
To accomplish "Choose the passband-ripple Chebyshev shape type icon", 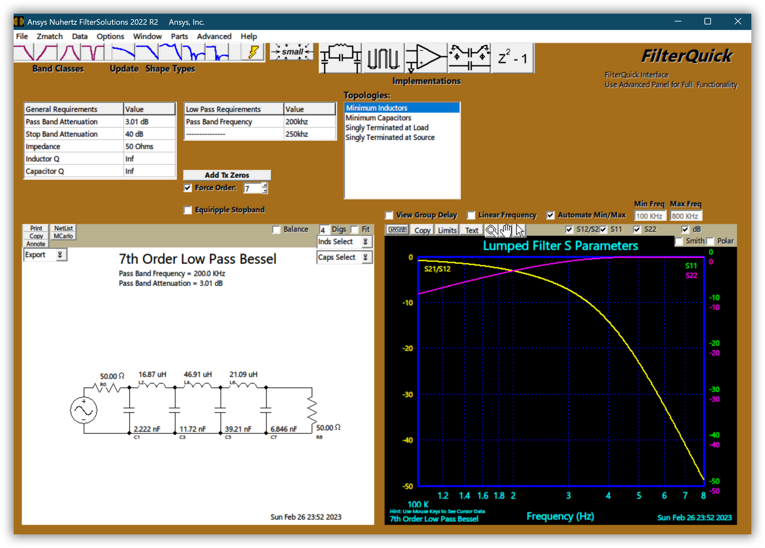I will pos(170,52).
